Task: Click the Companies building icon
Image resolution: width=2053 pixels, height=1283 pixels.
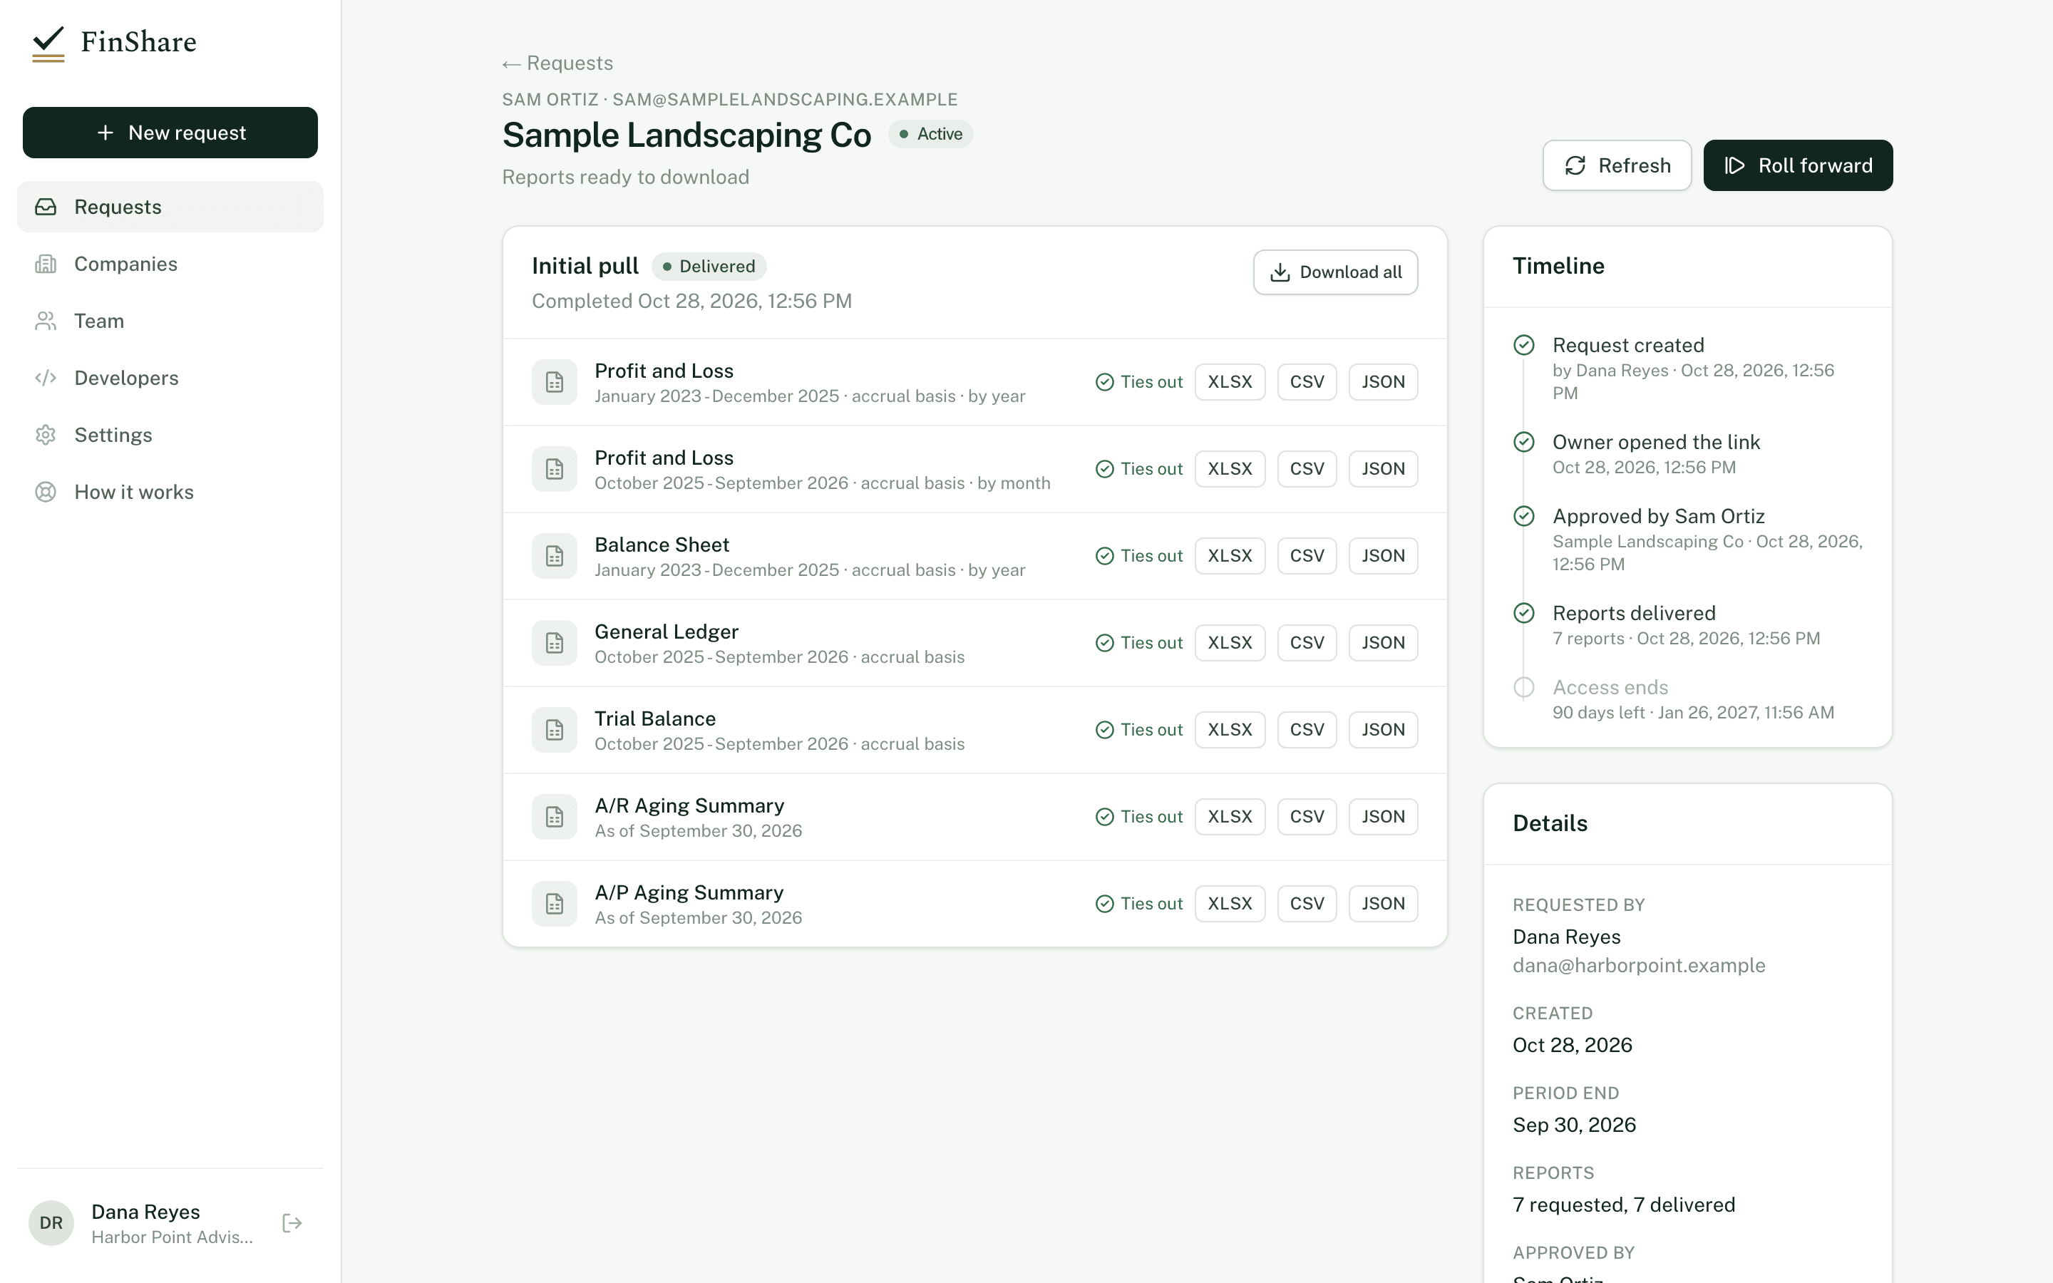Action: pos(46,264)
